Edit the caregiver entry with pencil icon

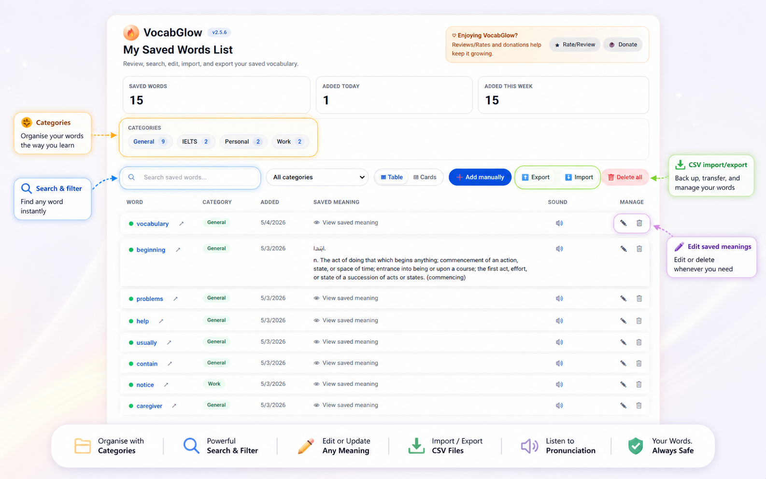(x=624, y=406)
